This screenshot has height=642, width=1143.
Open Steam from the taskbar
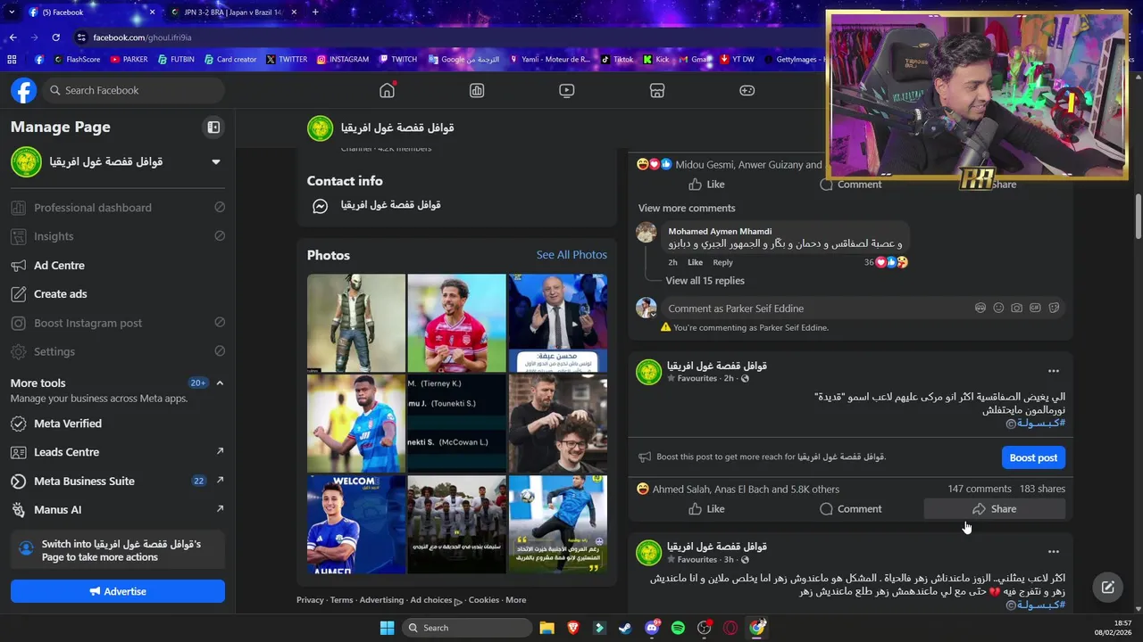(625, 628)
